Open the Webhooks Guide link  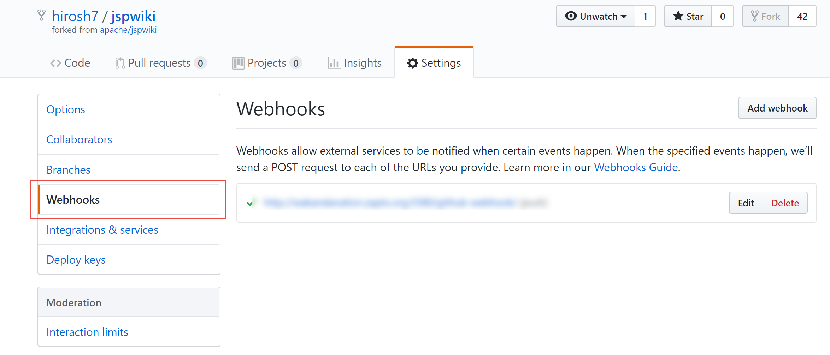[x=636, y=167]
